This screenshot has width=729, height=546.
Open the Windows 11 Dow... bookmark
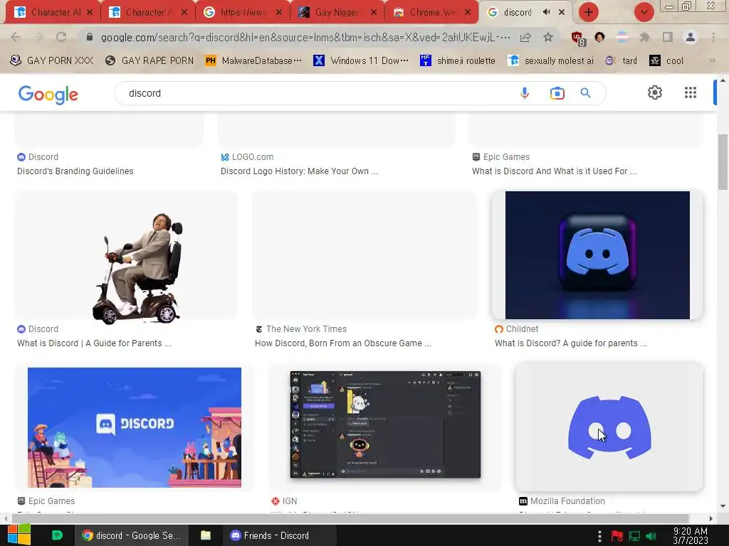coord(361,60)
